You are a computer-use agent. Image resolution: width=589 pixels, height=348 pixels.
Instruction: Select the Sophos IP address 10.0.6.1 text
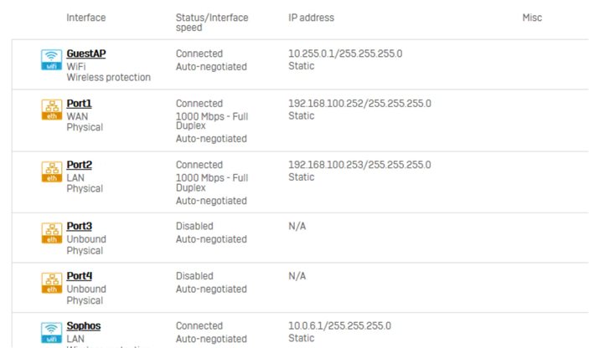pyautogui.click(x=307, y=326)
